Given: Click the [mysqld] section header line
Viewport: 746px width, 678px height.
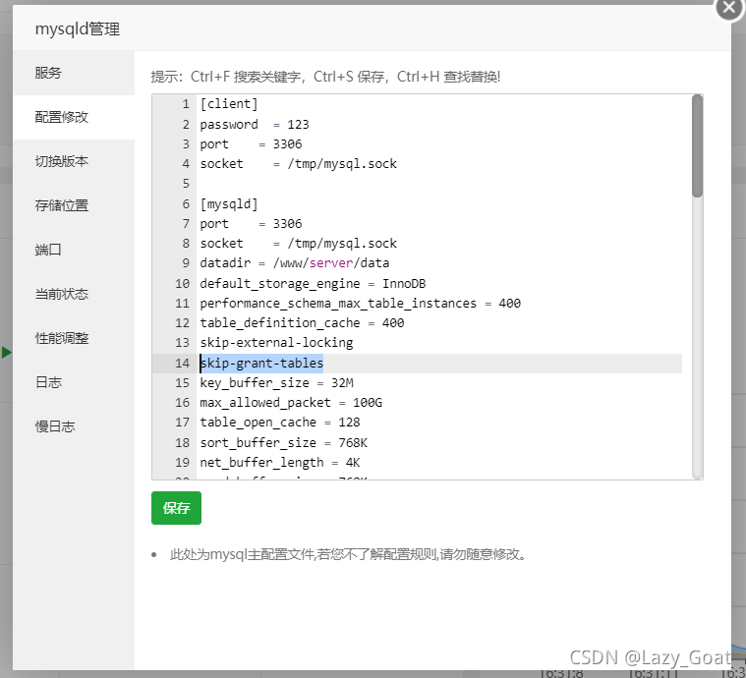Looking at the screenshot, I should (x=229, y=204).
